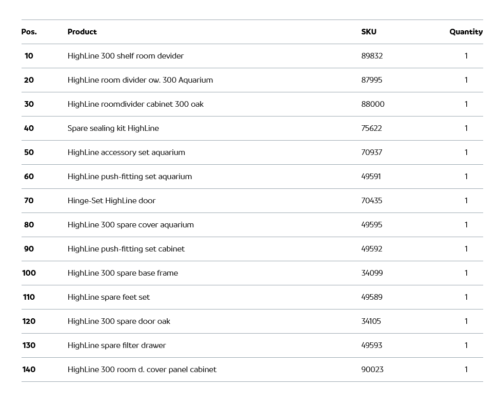Open HighLine push-fitting set aquarium item
496x406 pixels.
coord(129,177)
